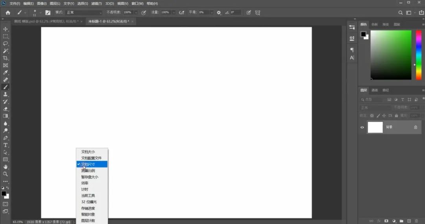Image resolution: width=425 pixels, height=224 pixels.
Task: Select the Clone Stamp tool
Action: (6, 94)
